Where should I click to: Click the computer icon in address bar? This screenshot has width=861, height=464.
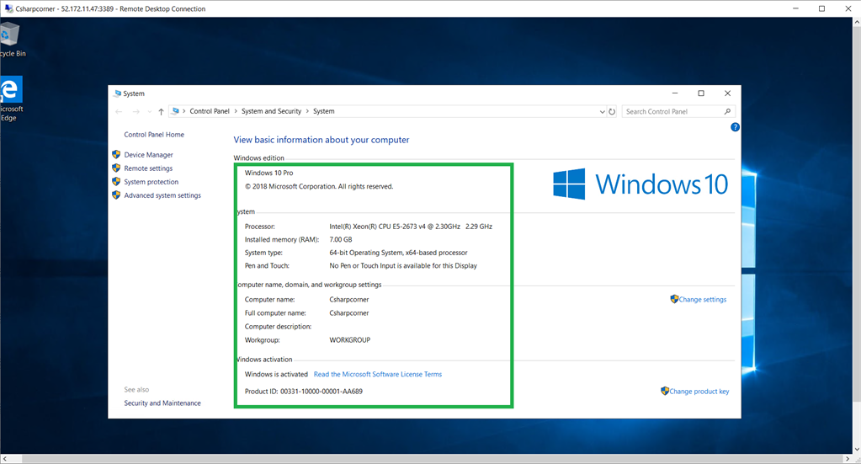(x=175, y=111)
